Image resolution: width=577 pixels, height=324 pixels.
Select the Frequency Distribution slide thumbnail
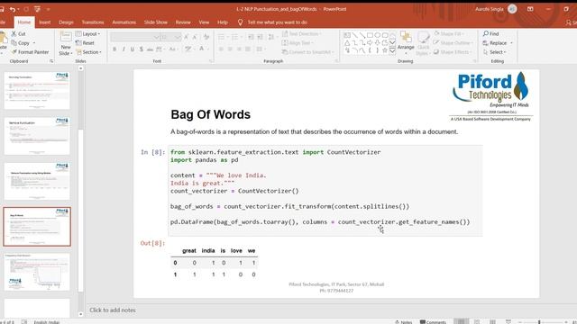click(x=37, y=272)
